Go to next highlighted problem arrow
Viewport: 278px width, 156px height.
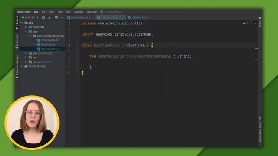pos(255,23)
